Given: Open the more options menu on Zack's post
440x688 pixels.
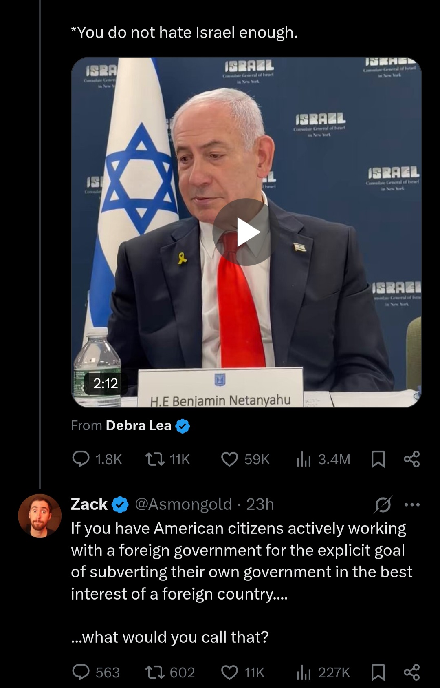Looking at the screenshot, I should pyautogui.click(x=411, y=504).
